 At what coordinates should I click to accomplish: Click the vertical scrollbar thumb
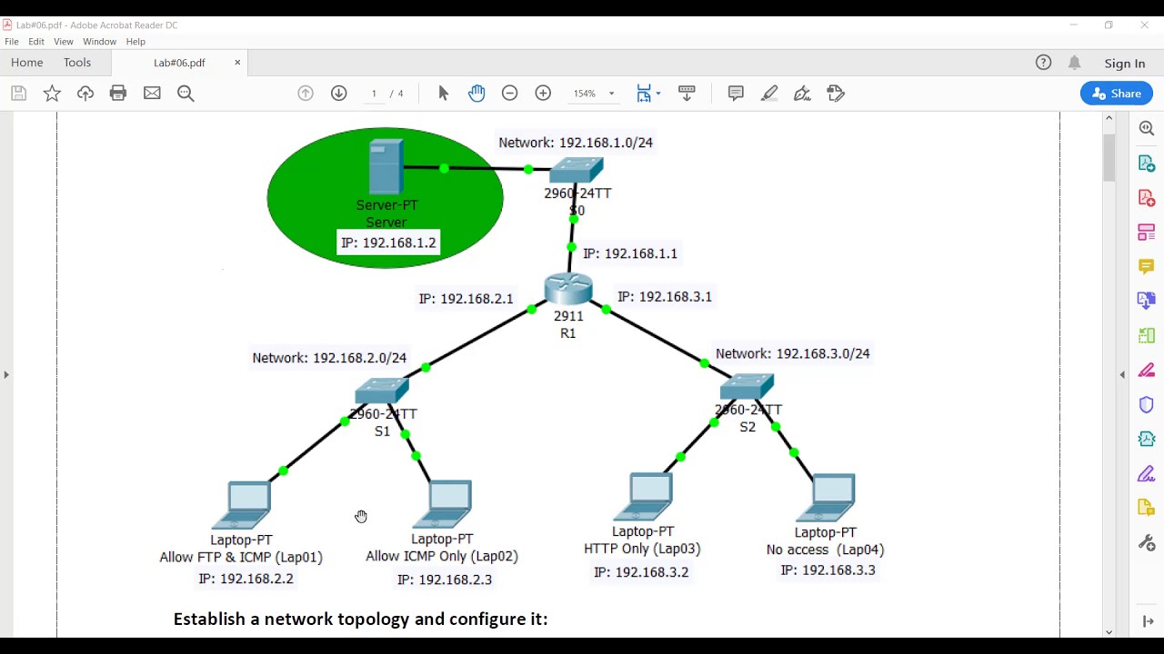[1109, 157]
